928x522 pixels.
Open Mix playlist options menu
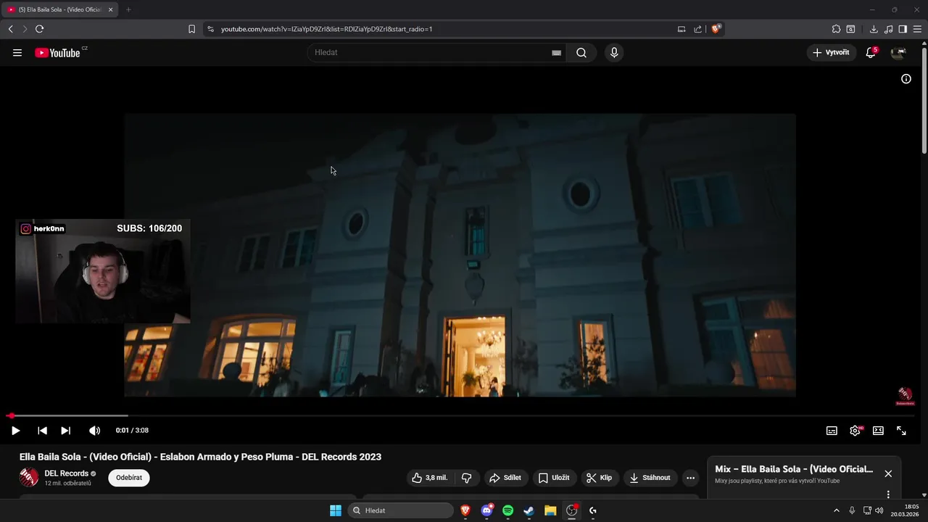888,494
